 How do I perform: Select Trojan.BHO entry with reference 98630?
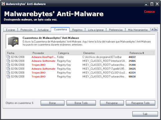(x=38, y=77)
